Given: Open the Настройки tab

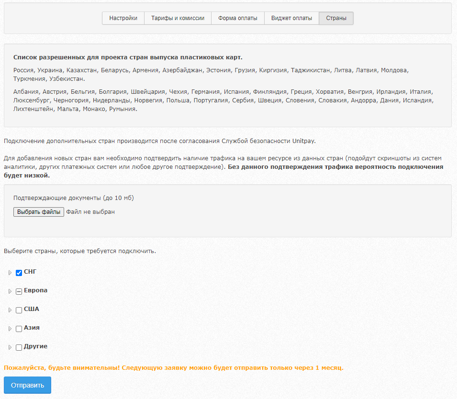Looking at the screenshot, I should [x=123, y=18].
